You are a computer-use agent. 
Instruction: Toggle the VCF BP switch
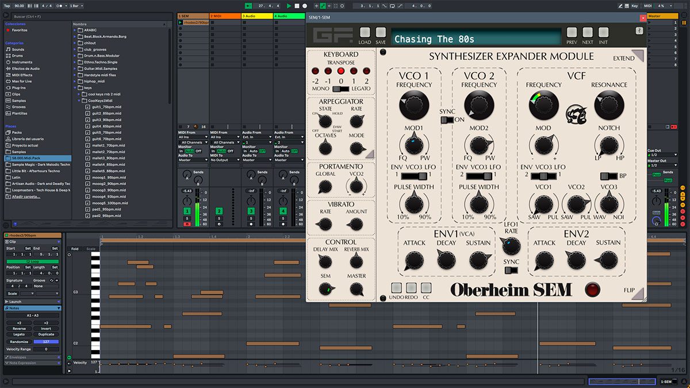pos(609,176)
